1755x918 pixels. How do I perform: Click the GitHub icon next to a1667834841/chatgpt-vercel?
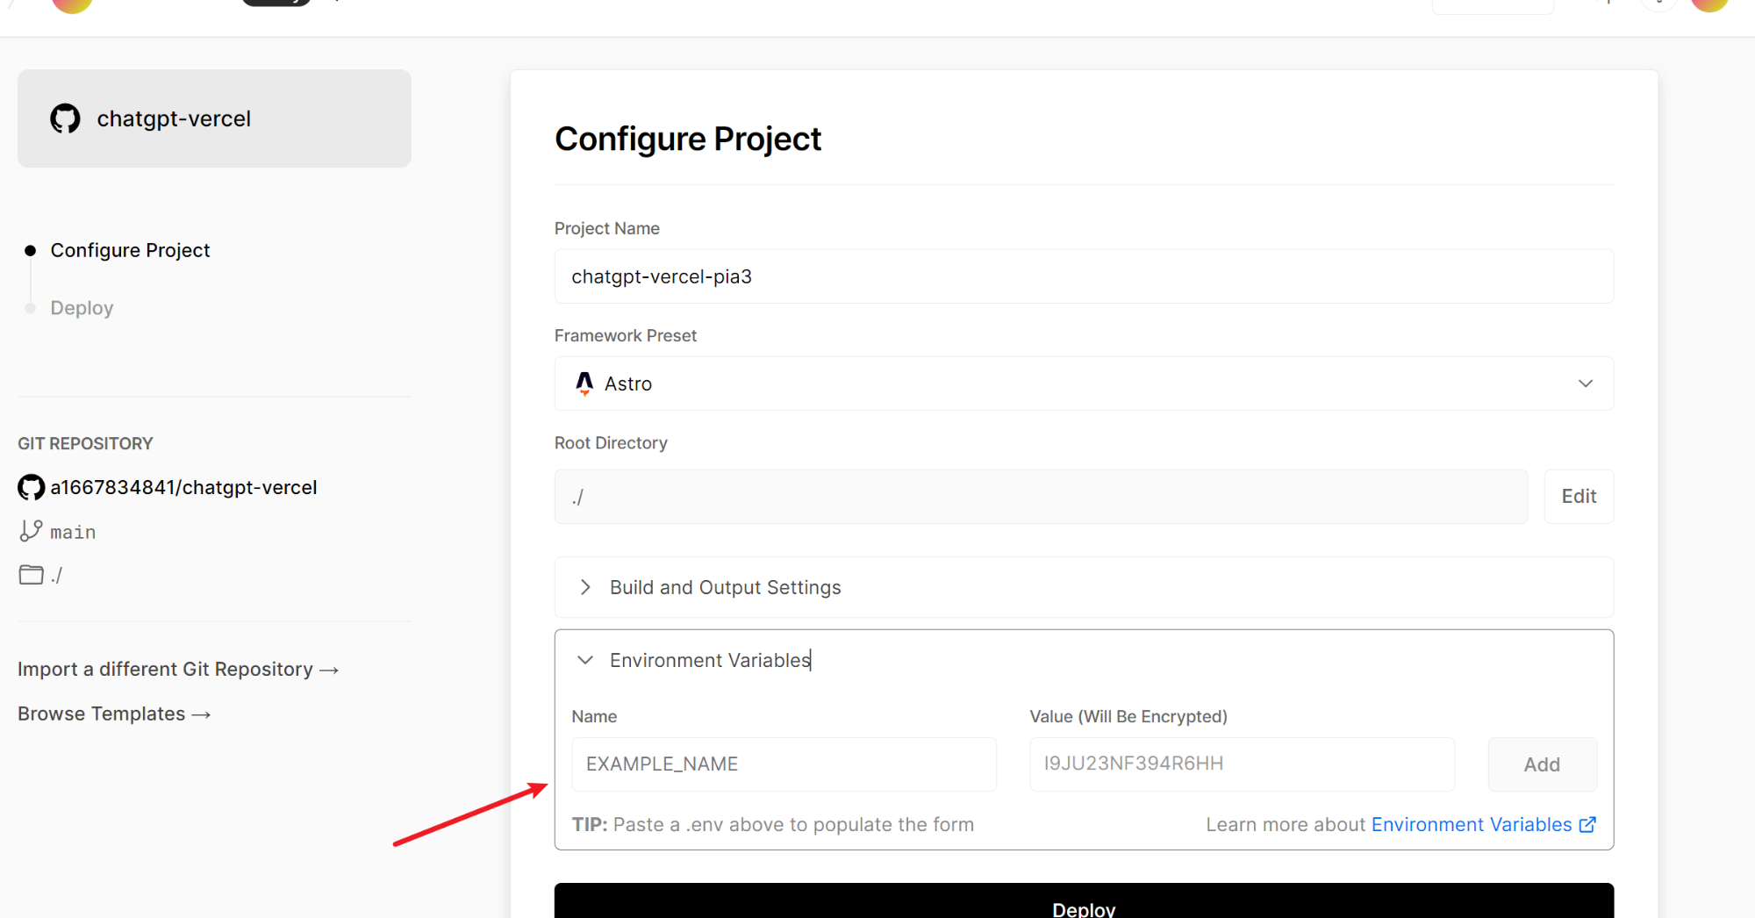pyautogui.click(x=32, y=487)
